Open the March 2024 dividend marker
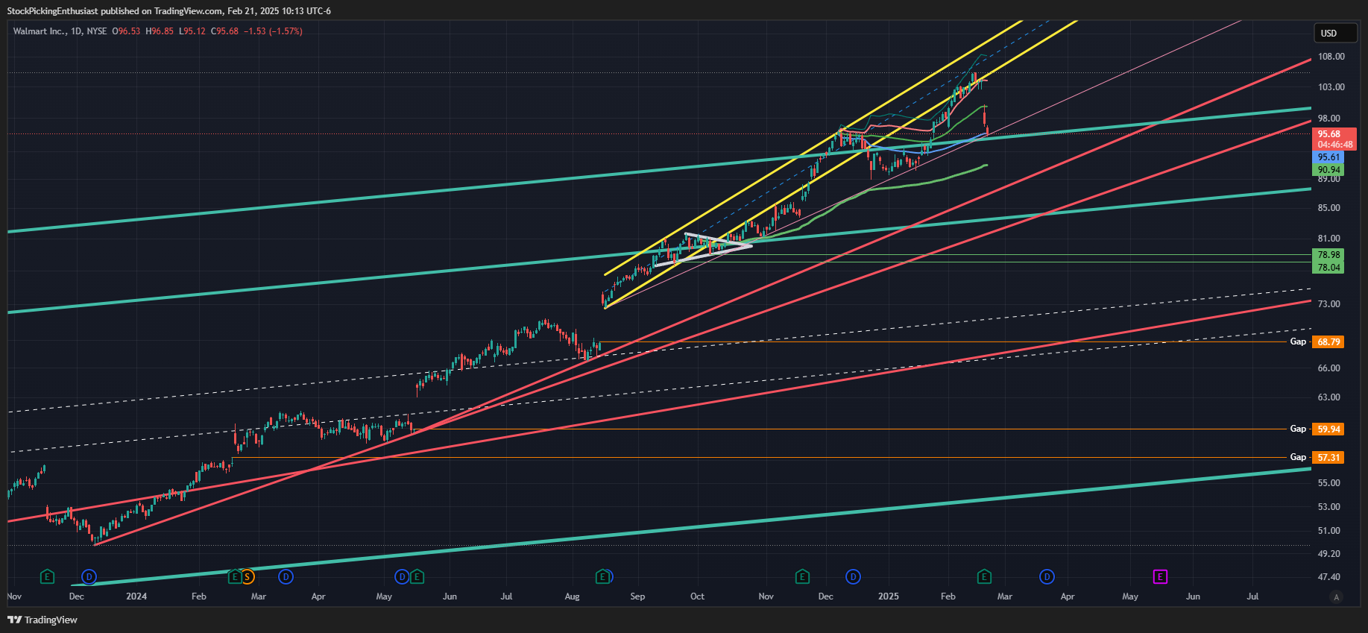1368x633 pixels. [286, 576]
